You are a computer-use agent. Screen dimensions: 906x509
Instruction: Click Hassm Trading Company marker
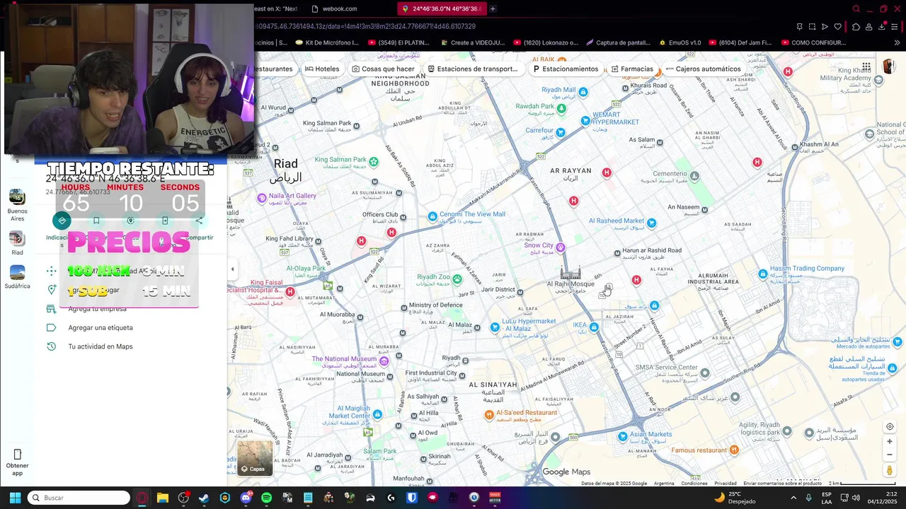(762, 274)
